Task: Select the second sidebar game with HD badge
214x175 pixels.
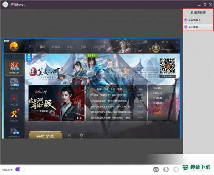Action: pyautogui.click(x=14, y=83)
